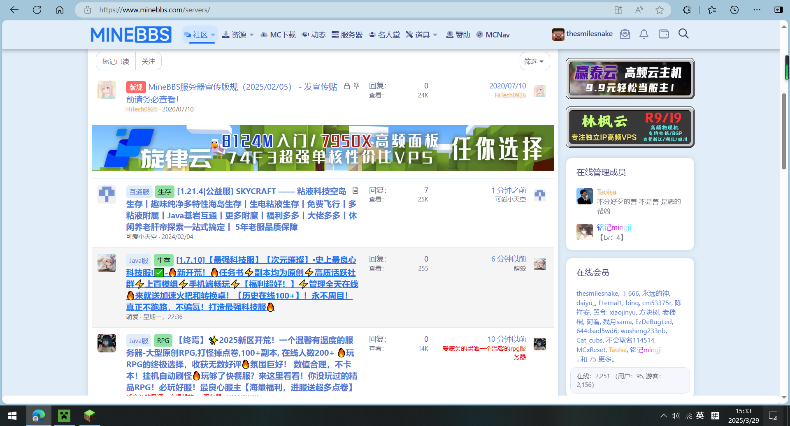790x426 pixels.
Task: Open site search magnifier icon
Action: 683,34
